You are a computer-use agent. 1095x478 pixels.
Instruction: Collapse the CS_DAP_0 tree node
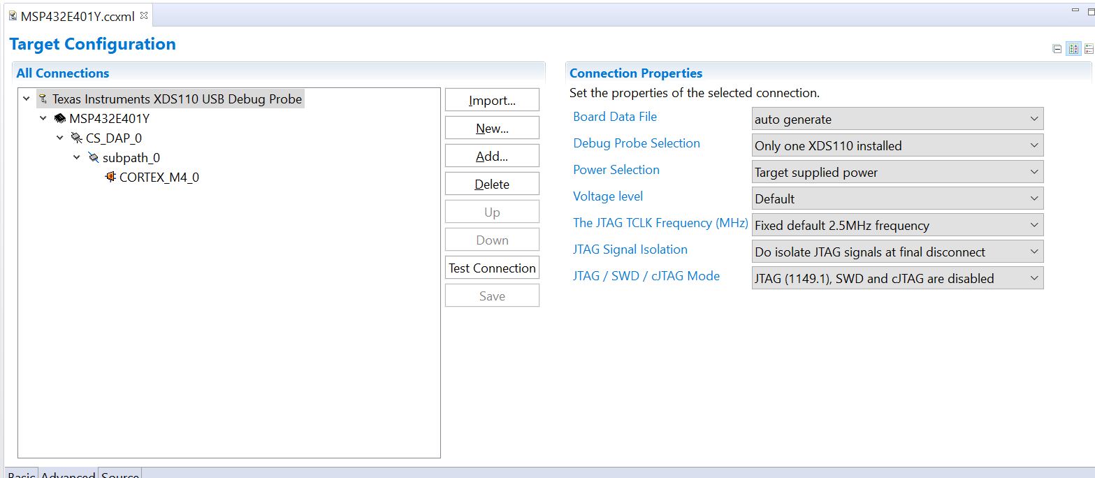coord(59,138)
